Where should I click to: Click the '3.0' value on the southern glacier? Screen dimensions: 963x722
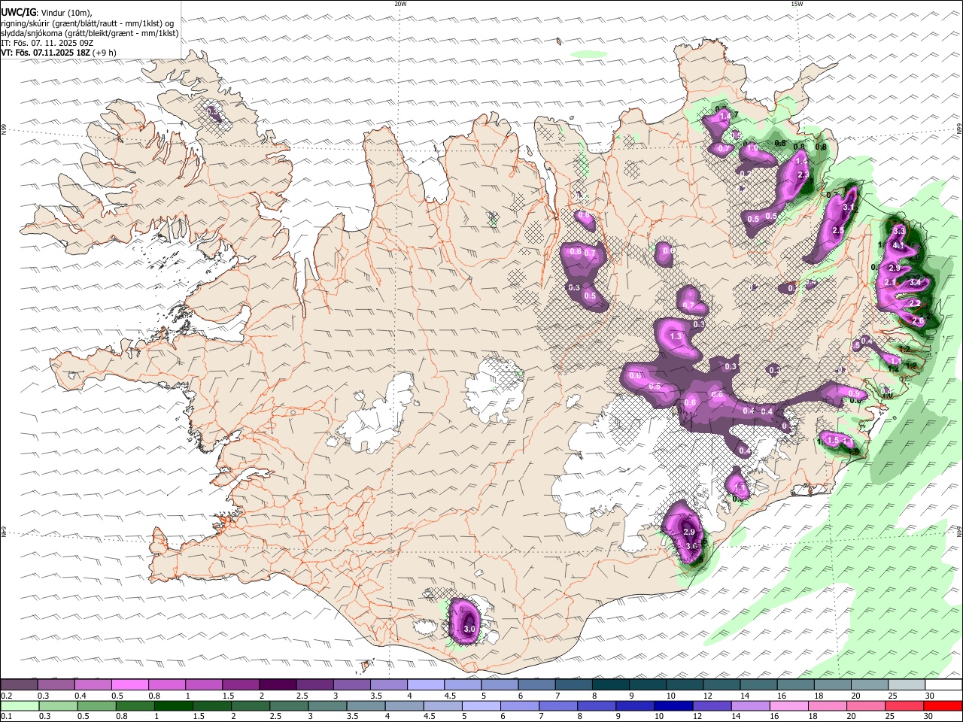point(469,629)
